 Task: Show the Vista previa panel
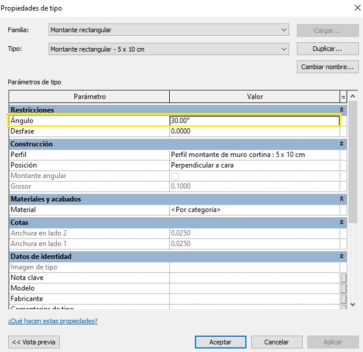pos(34,342)
